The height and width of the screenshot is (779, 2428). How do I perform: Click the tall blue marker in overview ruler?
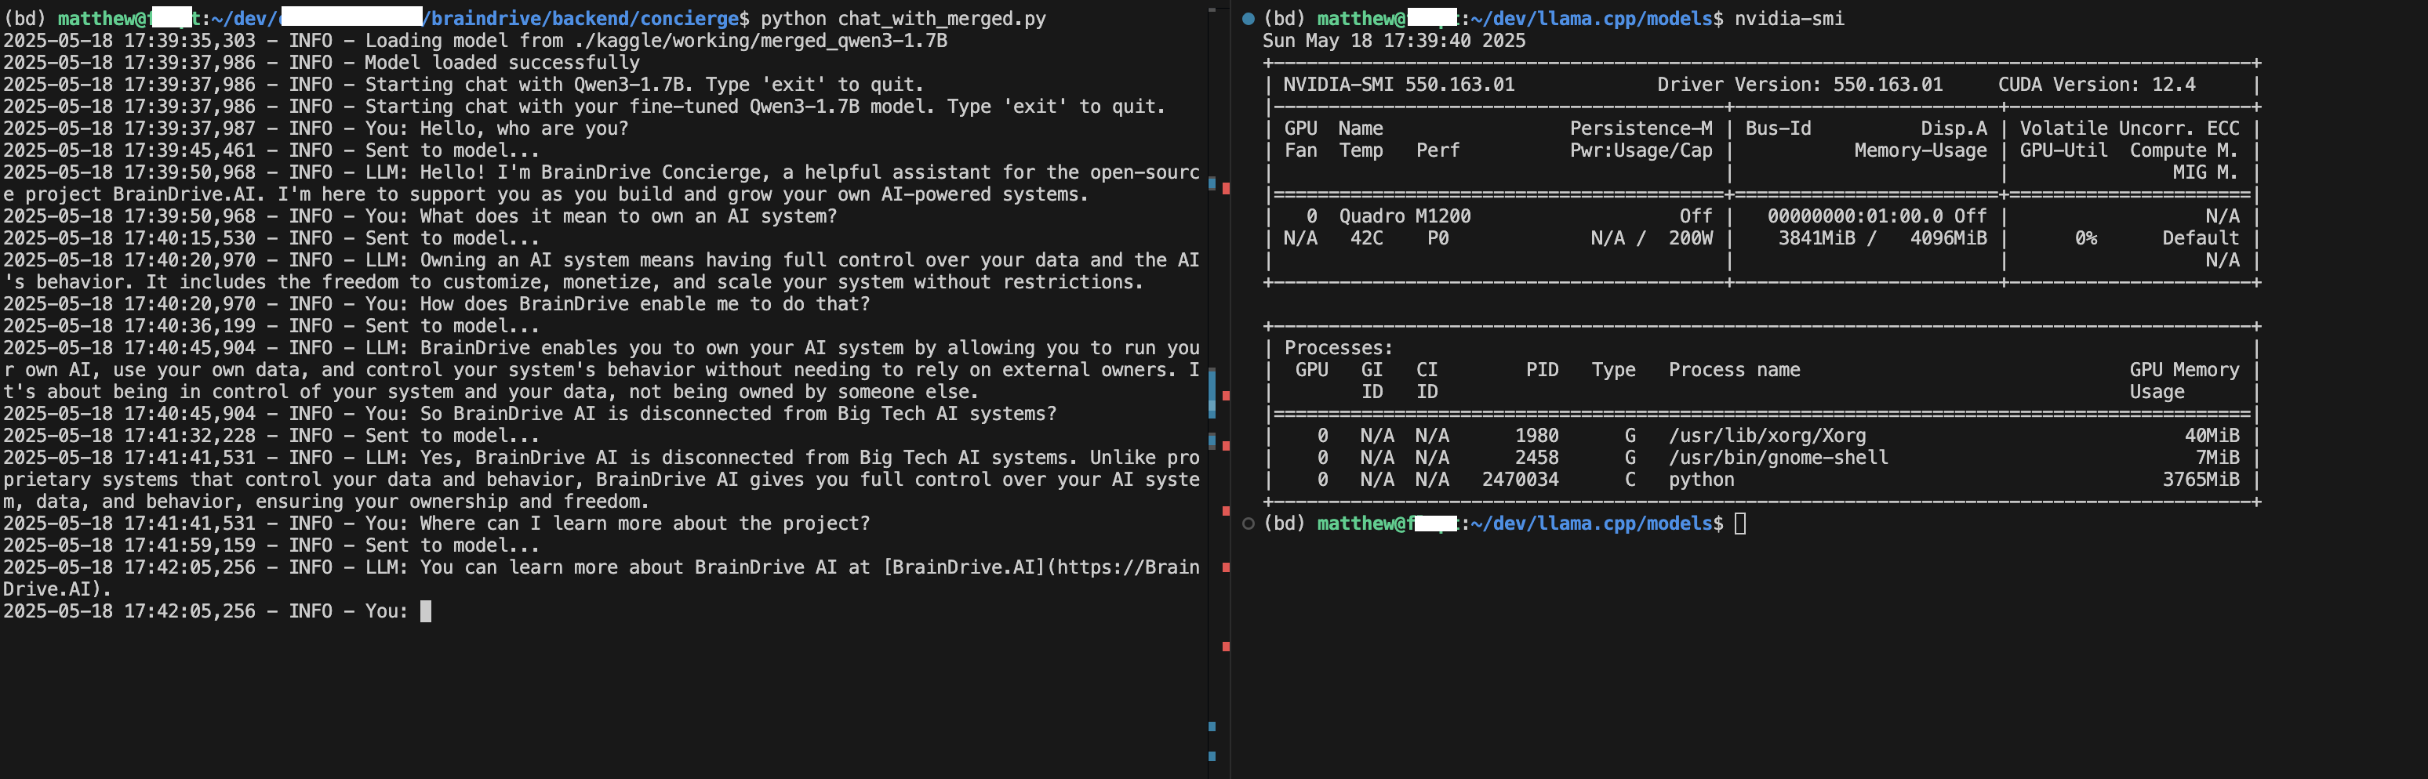pyautogui.click(x=1212, y=393)
